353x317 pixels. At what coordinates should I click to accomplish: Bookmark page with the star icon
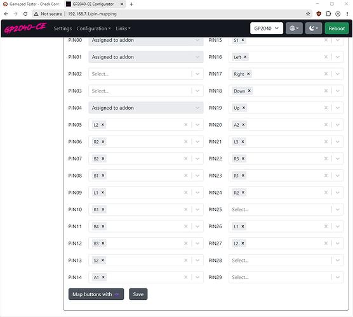[308, 14]
